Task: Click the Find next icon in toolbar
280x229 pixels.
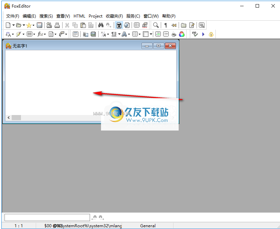Action: point(109,25)
